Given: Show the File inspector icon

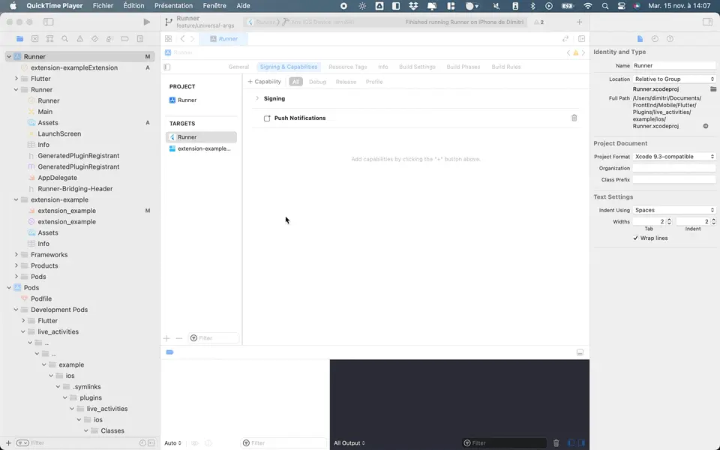Looking at the screenshot, I should coord(640,39).
